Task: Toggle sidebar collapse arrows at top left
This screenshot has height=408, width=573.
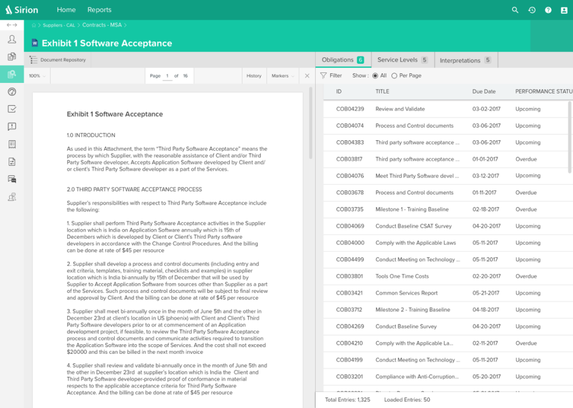Action: click(x=12, y=25)
